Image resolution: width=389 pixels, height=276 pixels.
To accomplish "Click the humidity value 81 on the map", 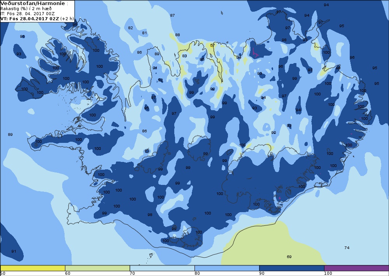I will [144, 33].
